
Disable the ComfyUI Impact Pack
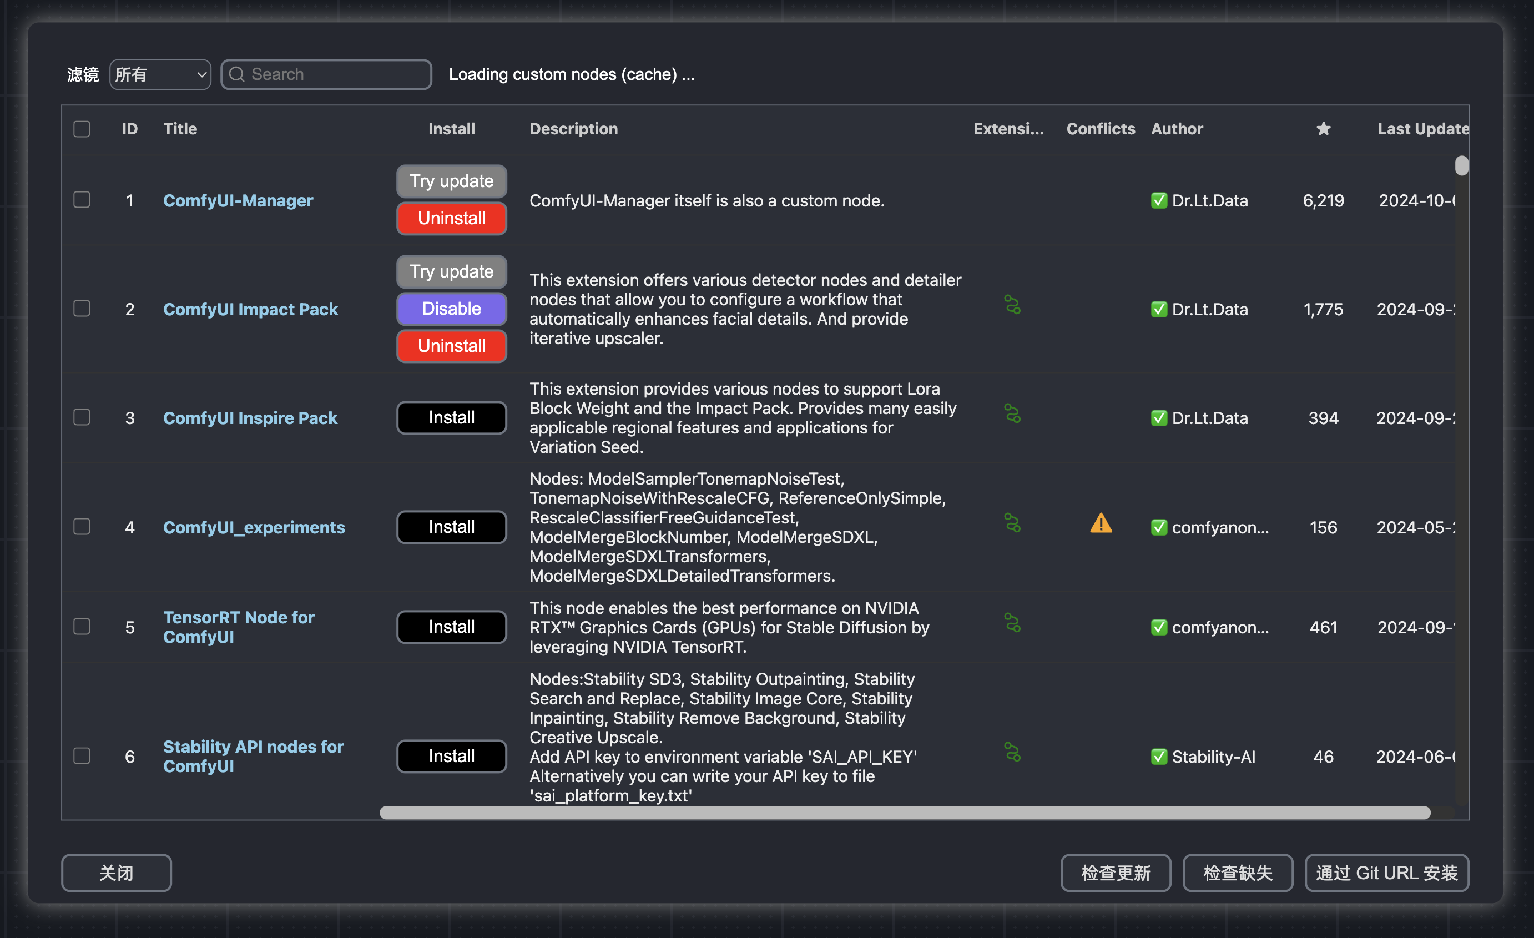[x=451, y=309]
